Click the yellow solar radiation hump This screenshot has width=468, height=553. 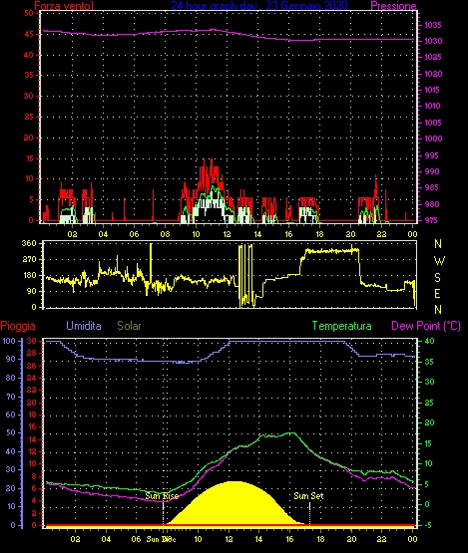click(235, 504)
